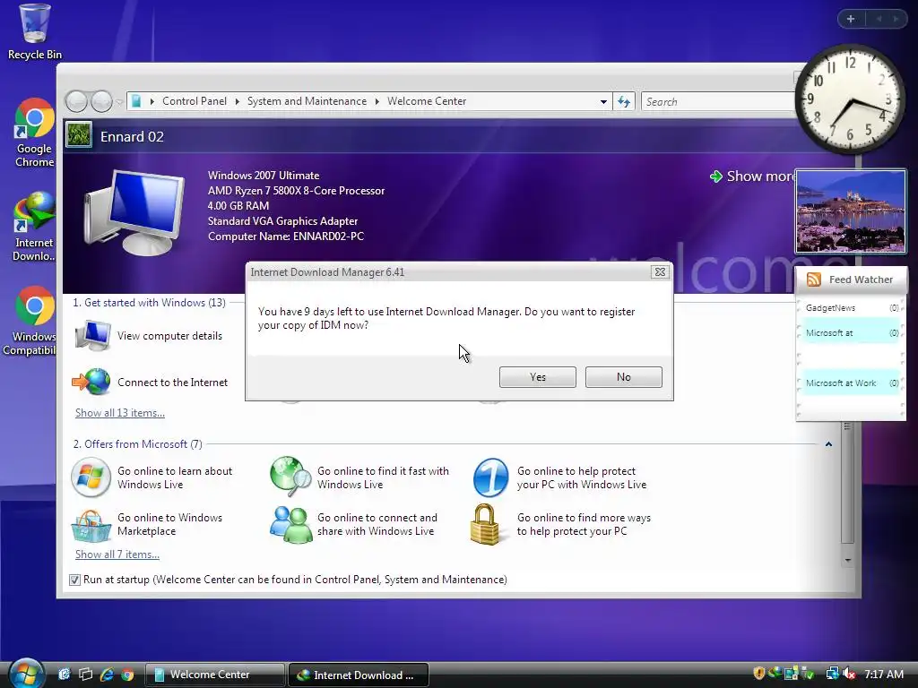
Task: Click the Show more green arrow icon
Action: [716, 176]
